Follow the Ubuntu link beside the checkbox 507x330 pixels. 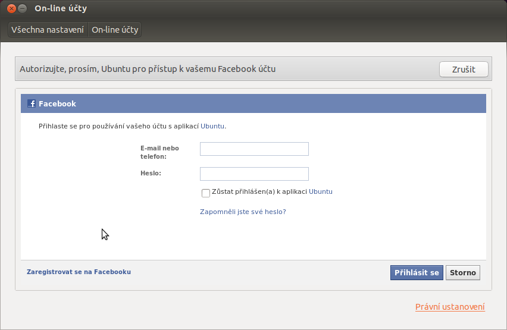[320, 191]
